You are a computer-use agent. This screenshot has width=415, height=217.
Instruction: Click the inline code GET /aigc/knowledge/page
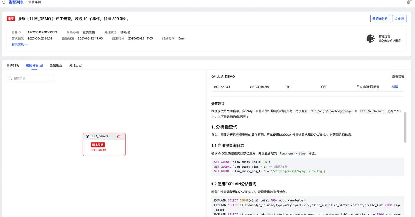click(331, 111)
